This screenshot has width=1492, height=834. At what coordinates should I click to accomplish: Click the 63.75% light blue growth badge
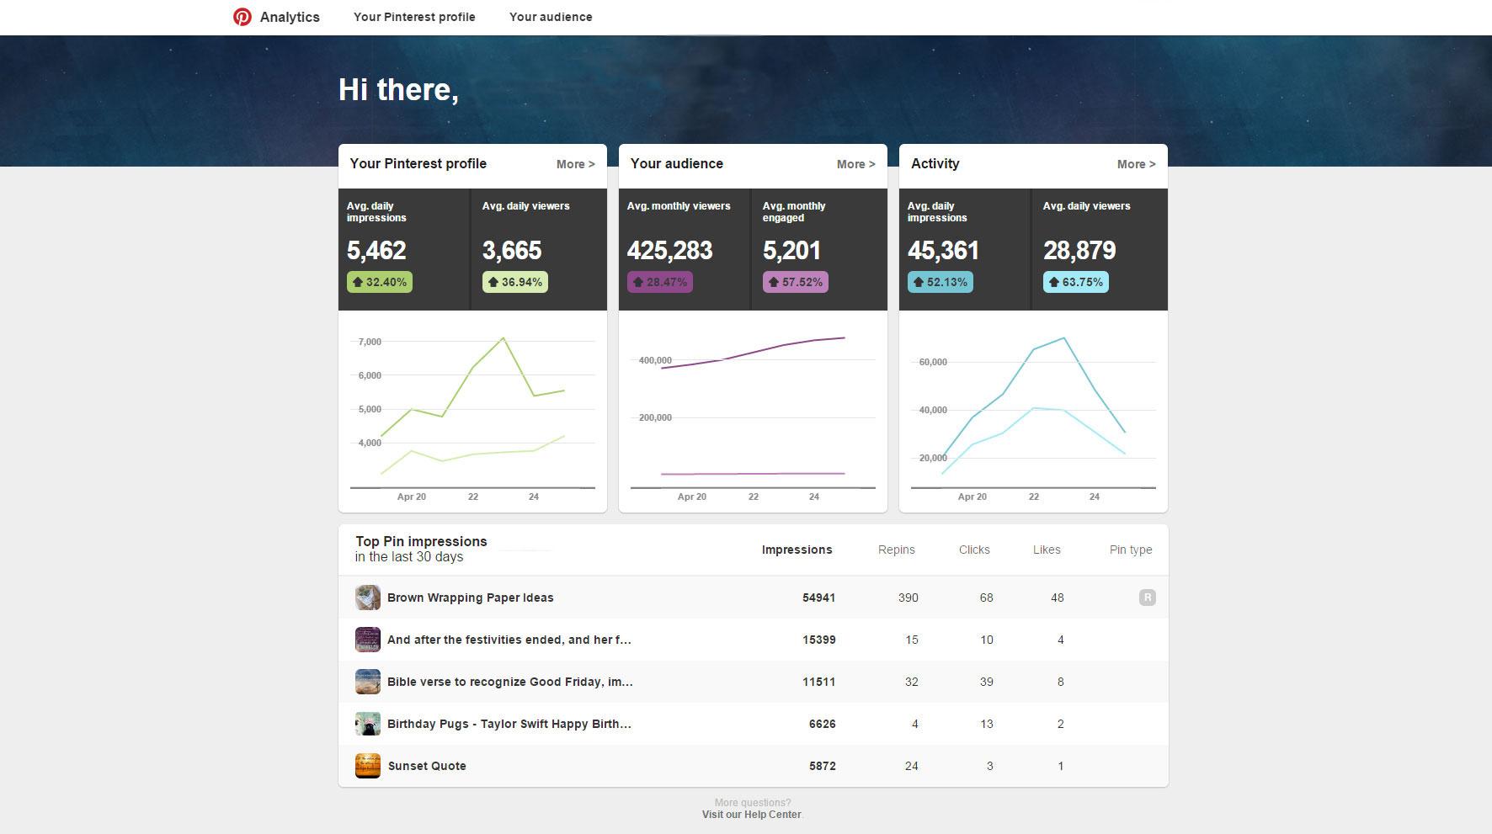point(1075,282)
